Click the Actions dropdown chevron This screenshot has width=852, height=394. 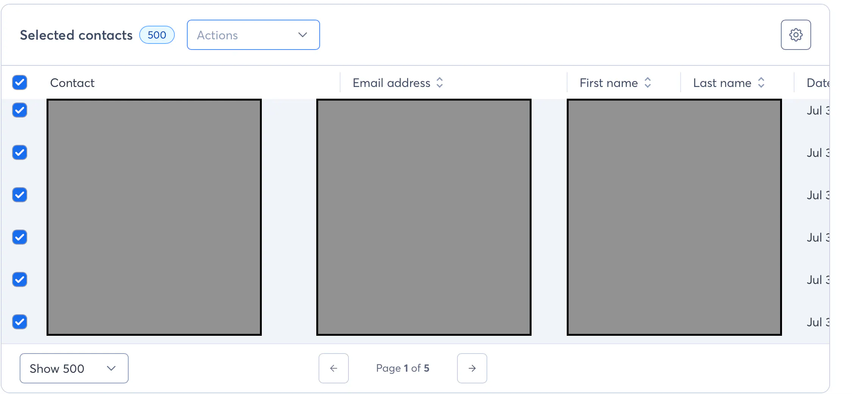302,35
